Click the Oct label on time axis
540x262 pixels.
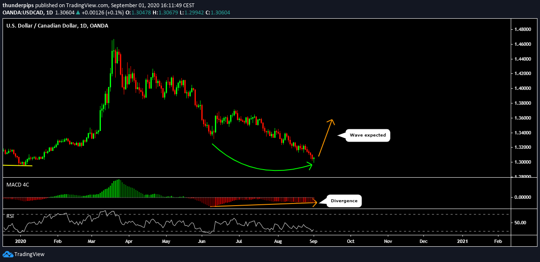[x=351, y=241]
